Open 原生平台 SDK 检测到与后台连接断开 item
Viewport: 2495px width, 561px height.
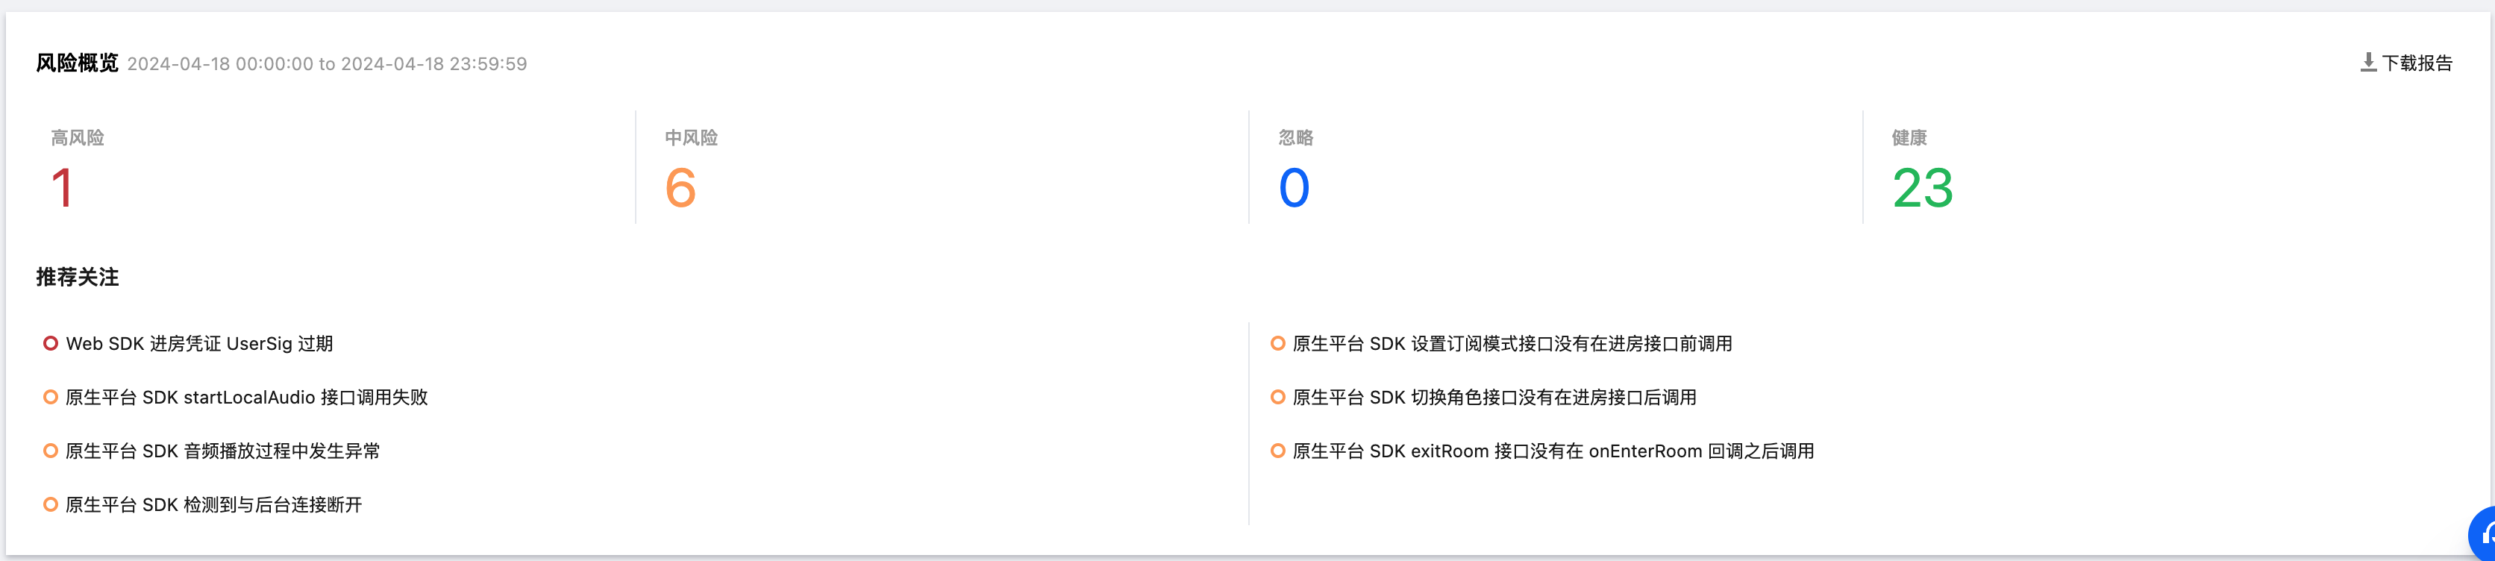(x=213, y=505)
